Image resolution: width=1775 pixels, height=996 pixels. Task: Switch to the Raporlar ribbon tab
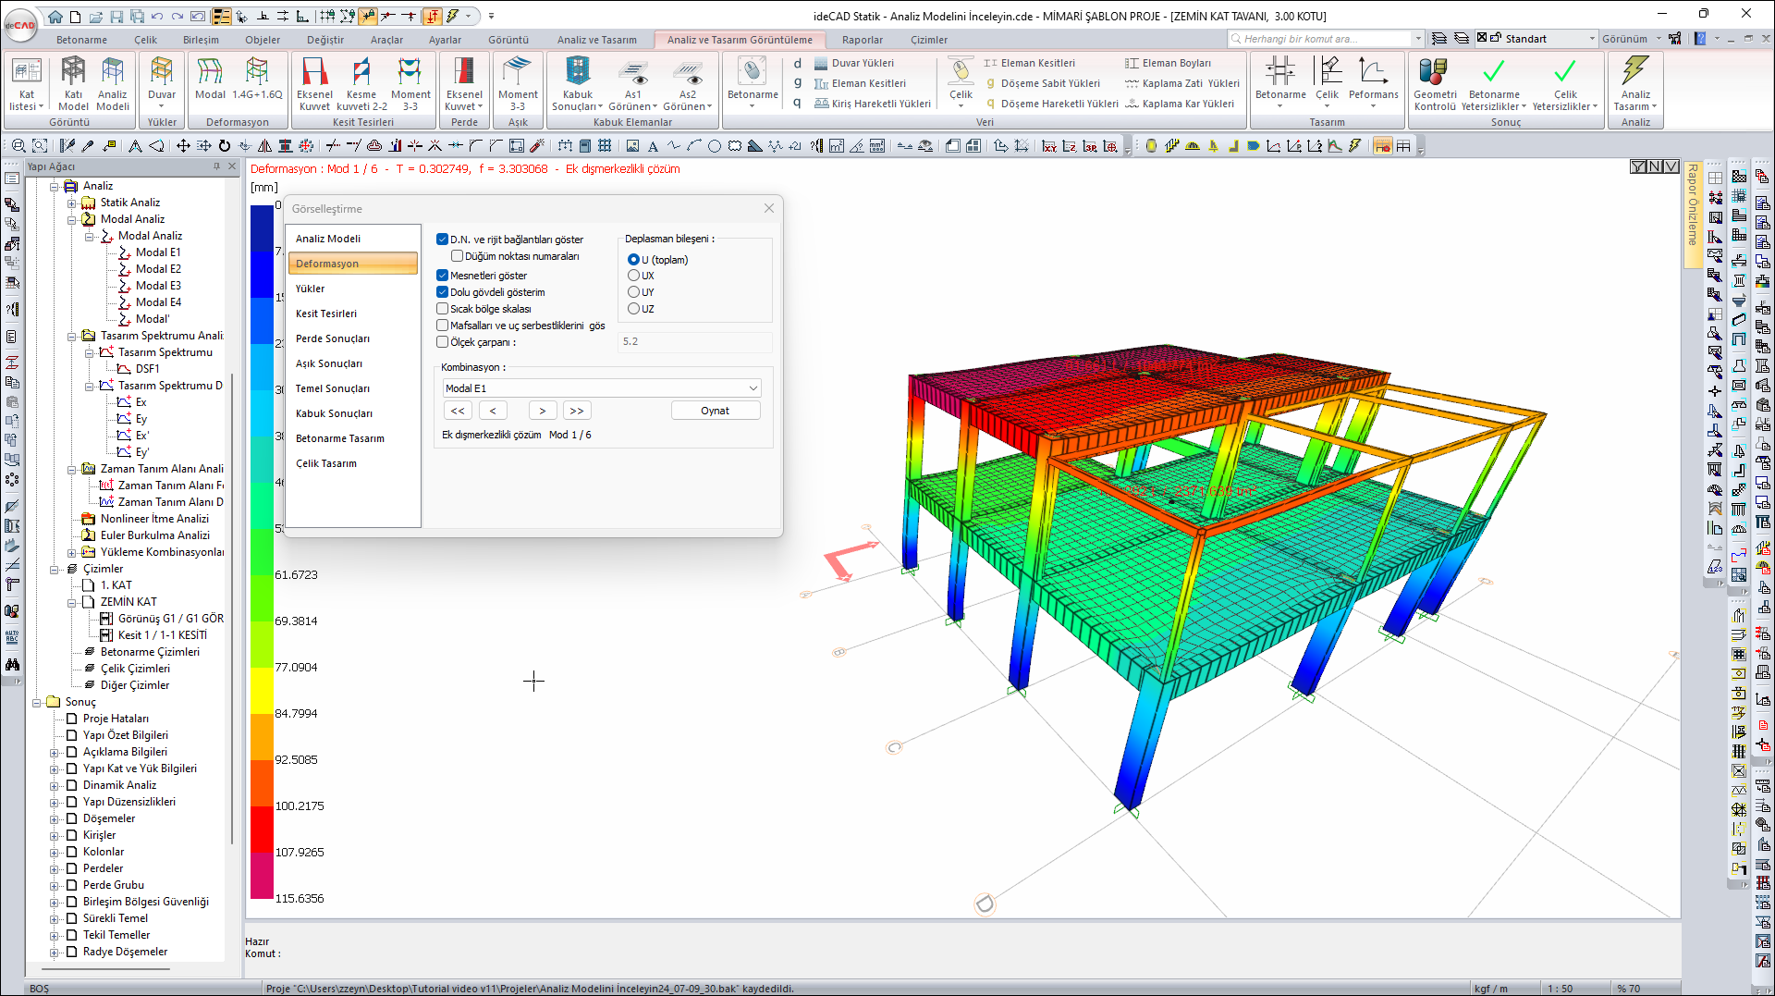tap(862, 40)
